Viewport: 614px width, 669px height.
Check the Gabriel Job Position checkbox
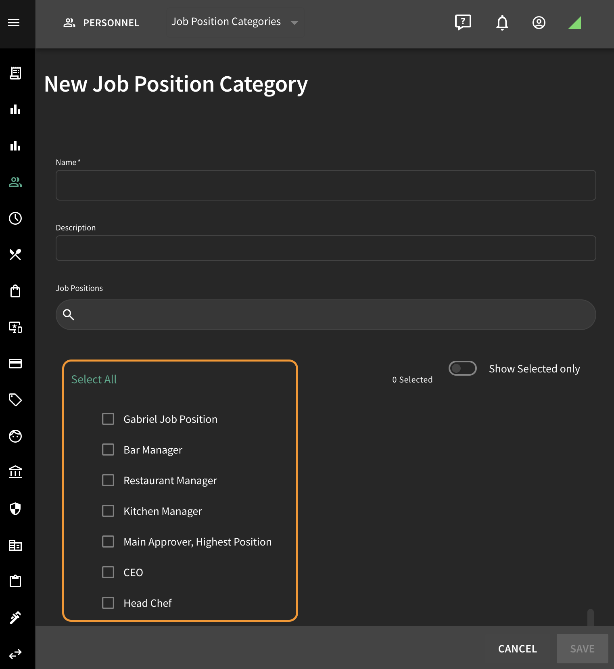tap(108, 419)
